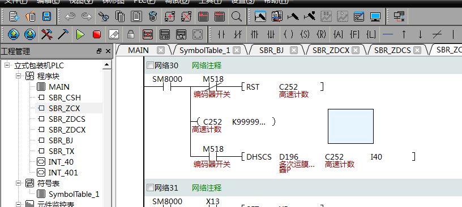Toggle the 网络30 checkbox
The height and width of the screenshot is (207, 462).
click(x=150, y=65)
